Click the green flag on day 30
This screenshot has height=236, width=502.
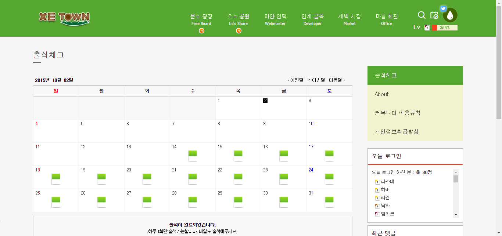pos(284,202)
